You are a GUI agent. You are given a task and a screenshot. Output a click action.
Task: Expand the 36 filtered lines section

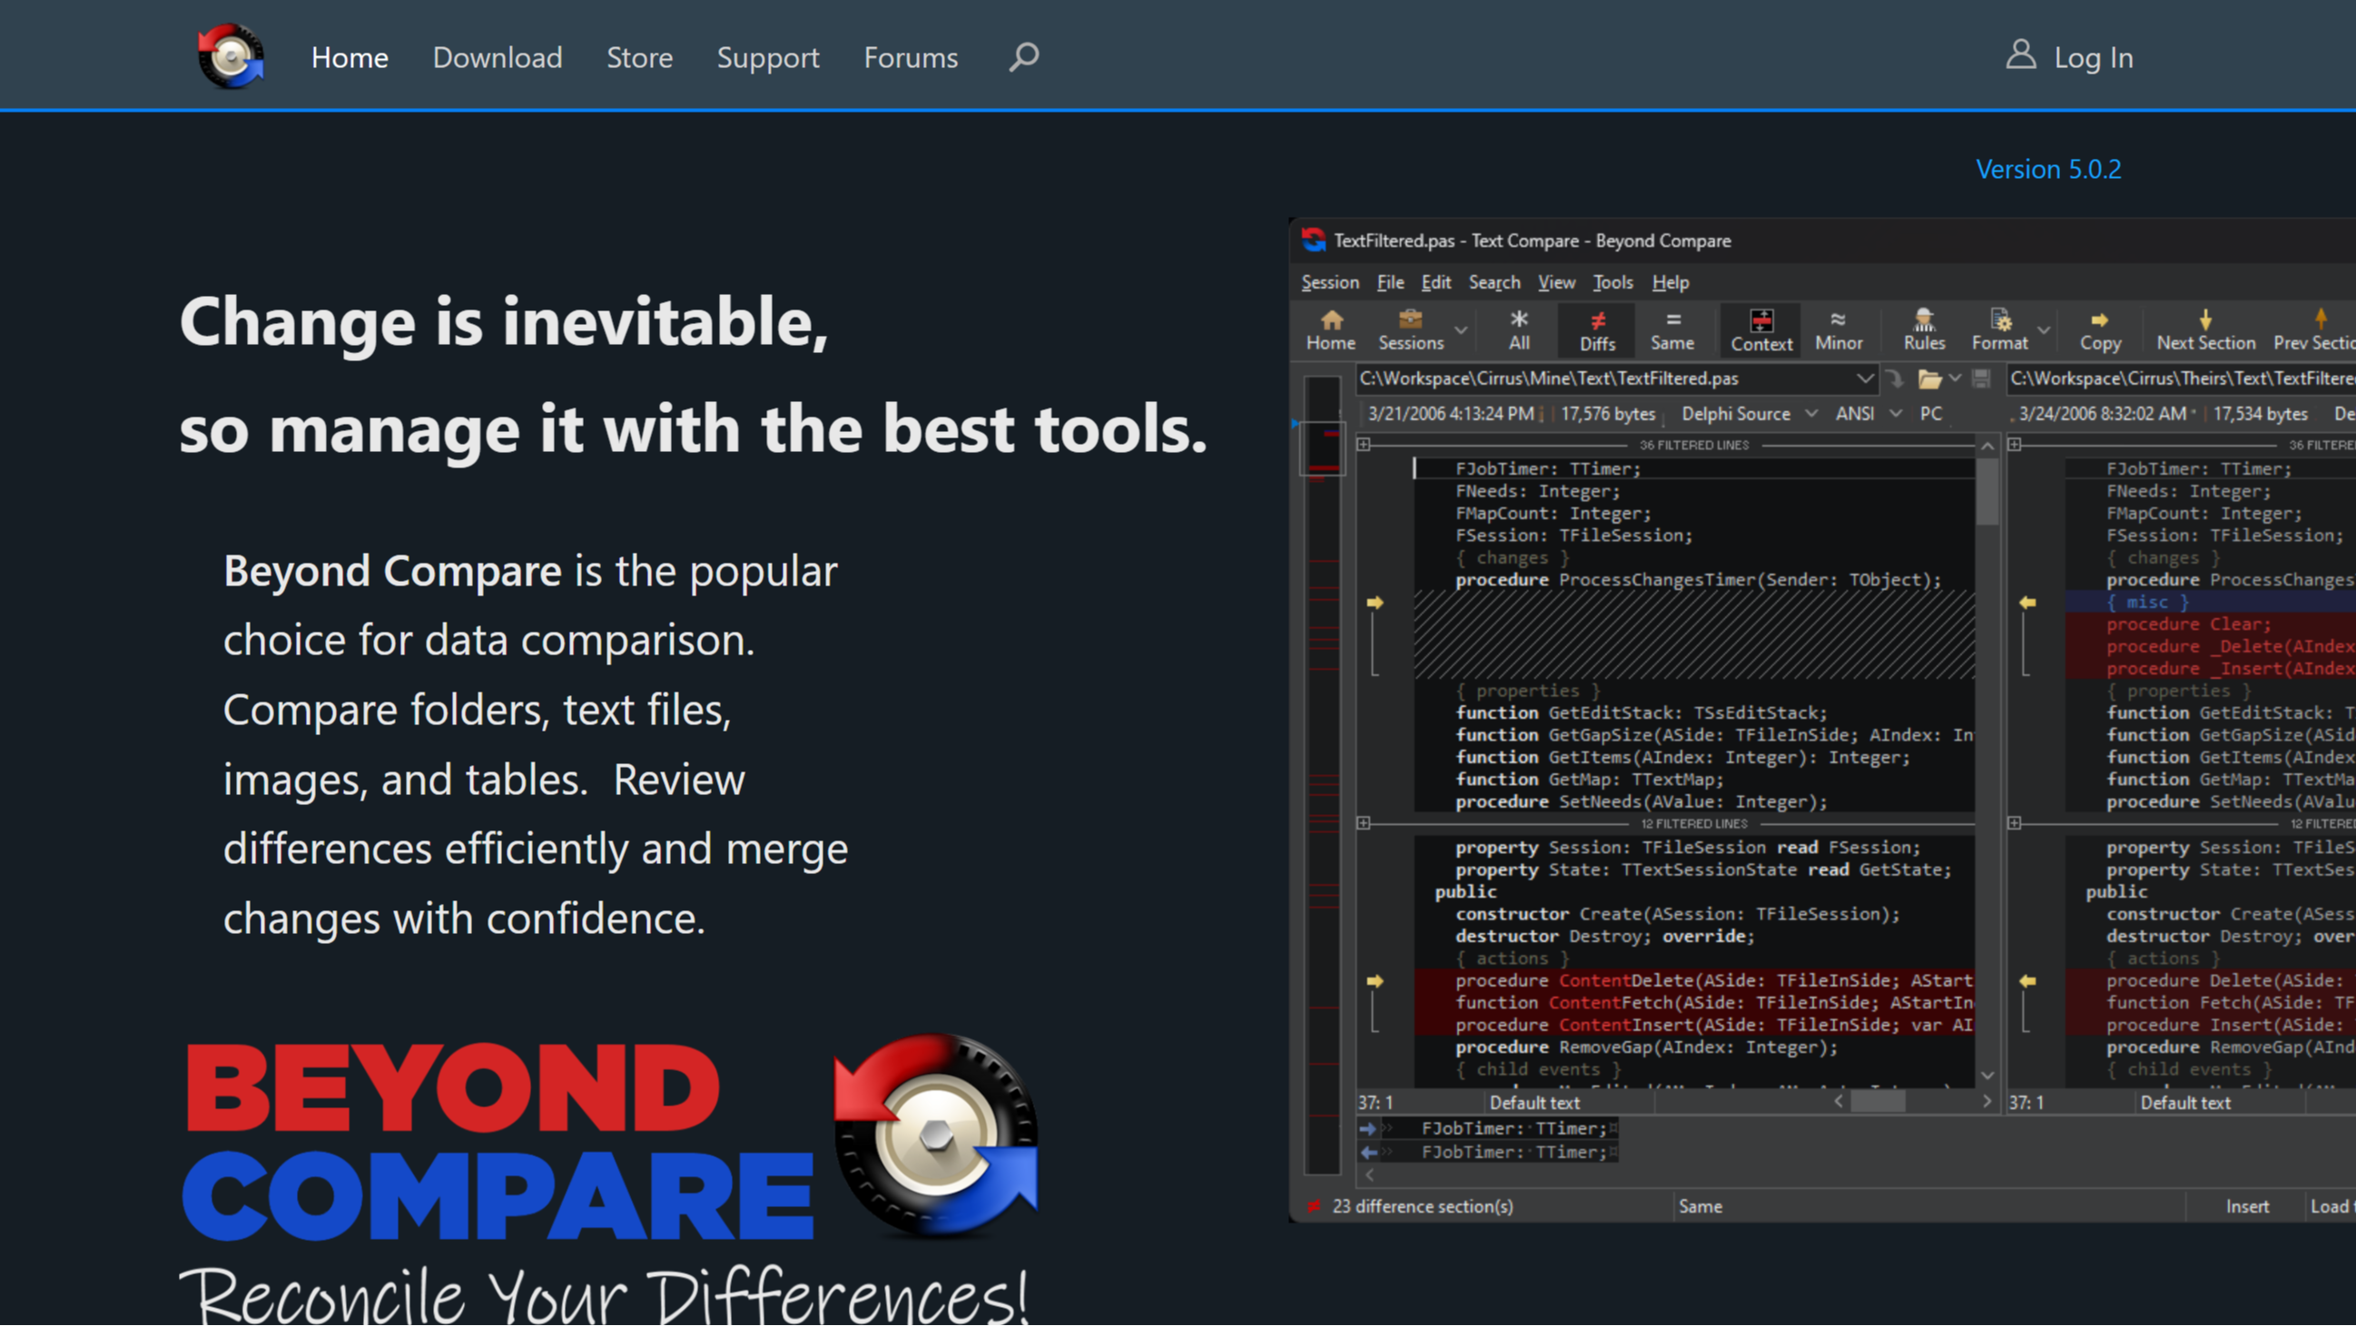[x=1364, y=445]
